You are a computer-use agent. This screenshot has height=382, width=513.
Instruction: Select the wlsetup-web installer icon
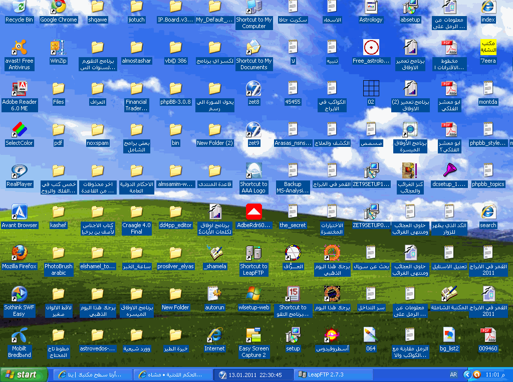[253, 294]
